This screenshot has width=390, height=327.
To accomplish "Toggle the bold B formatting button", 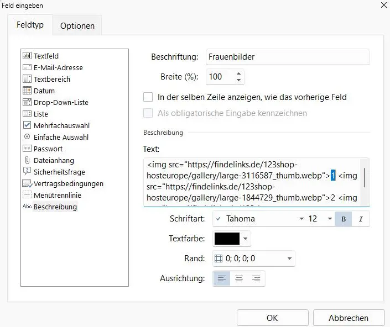I will [x=343, y=219].
